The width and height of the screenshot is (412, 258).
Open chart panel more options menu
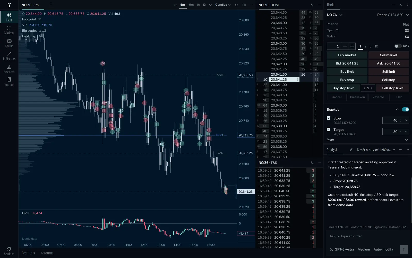click(x=251, y=5)
